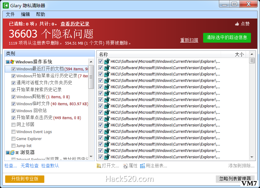Click the 重新扫描 link
Viewport: 260px width, 188px height.
point(189,40)
